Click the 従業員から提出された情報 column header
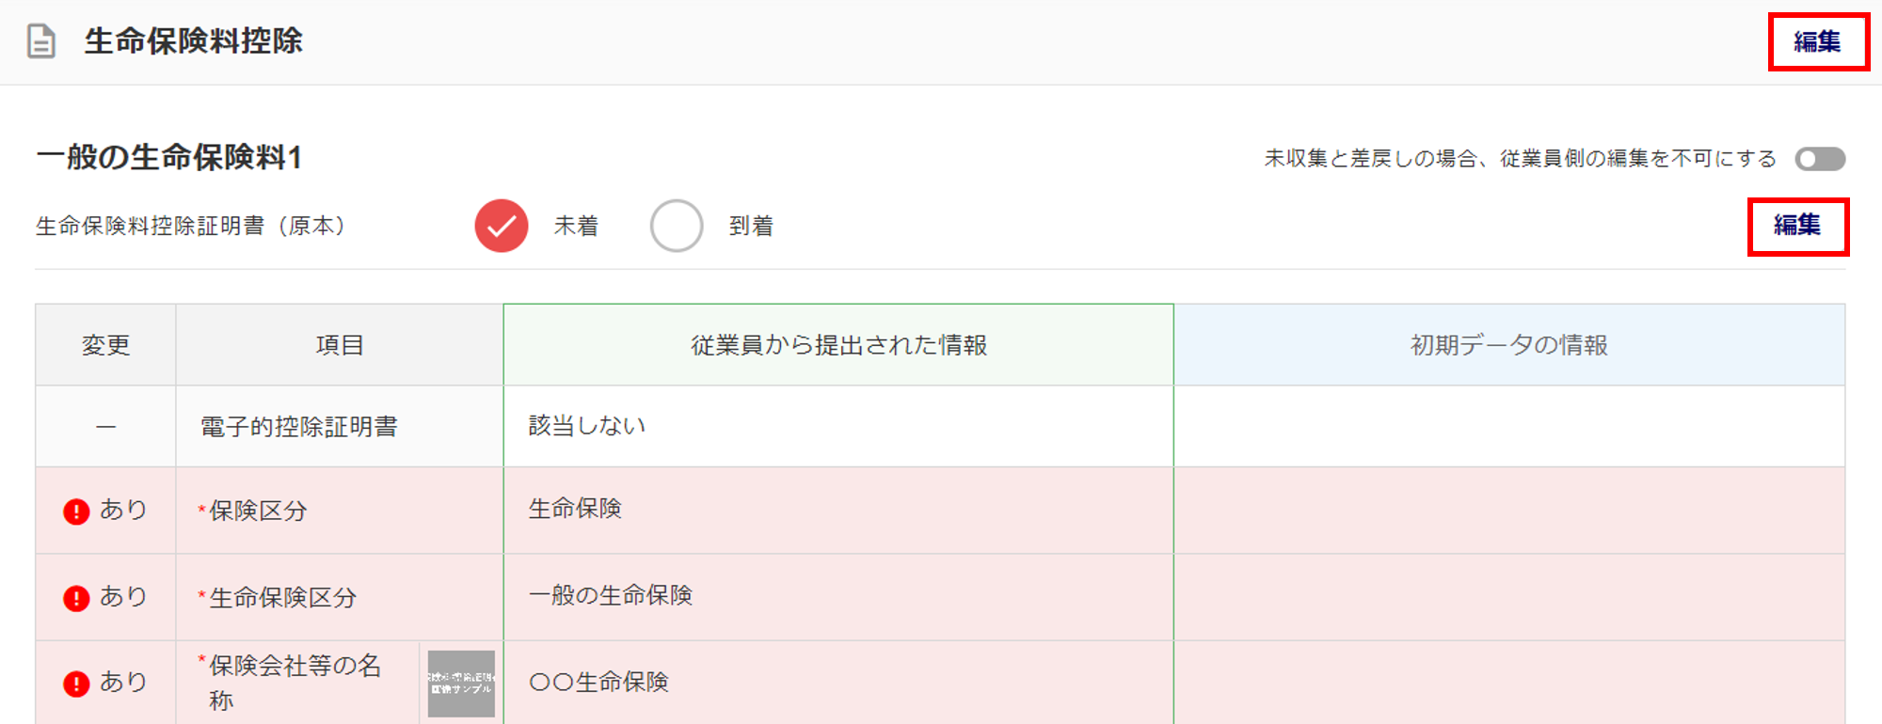 [838, 345]
